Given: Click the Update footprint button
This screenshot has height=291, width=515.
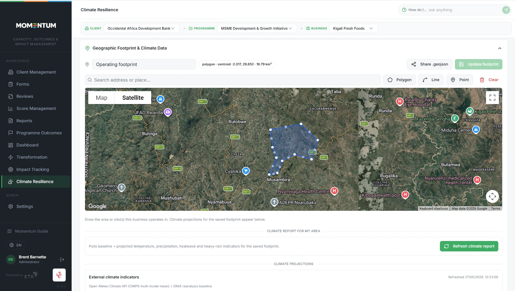Looking at the screenshot, I should [x=479, y=64].
